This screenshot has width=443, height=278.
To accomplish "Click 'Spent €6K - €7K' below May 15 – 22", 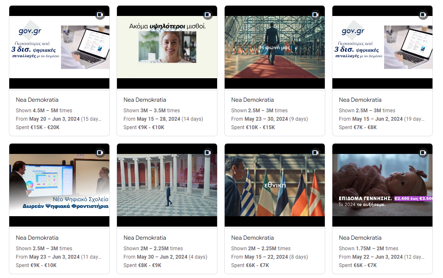I will pyautogui.click(x=250, y=265).
